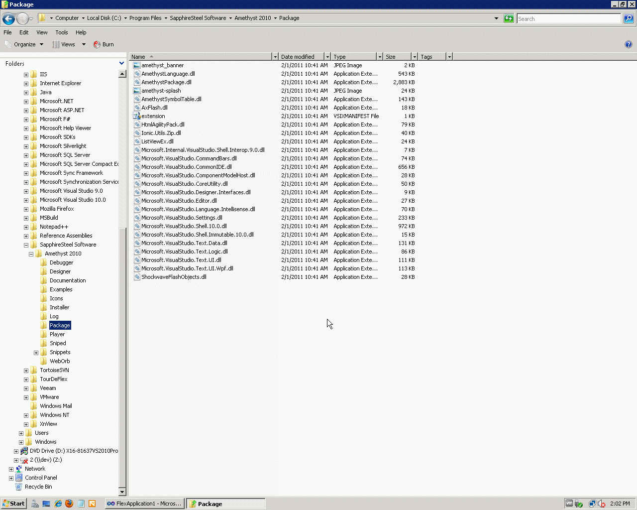Open the Start menu

[13, 504]
